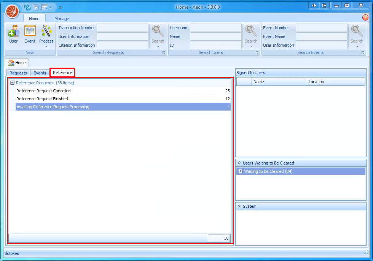Click the Search Users magnifier icon
Viewport: 373px width, 261px height.
point(251,30)
